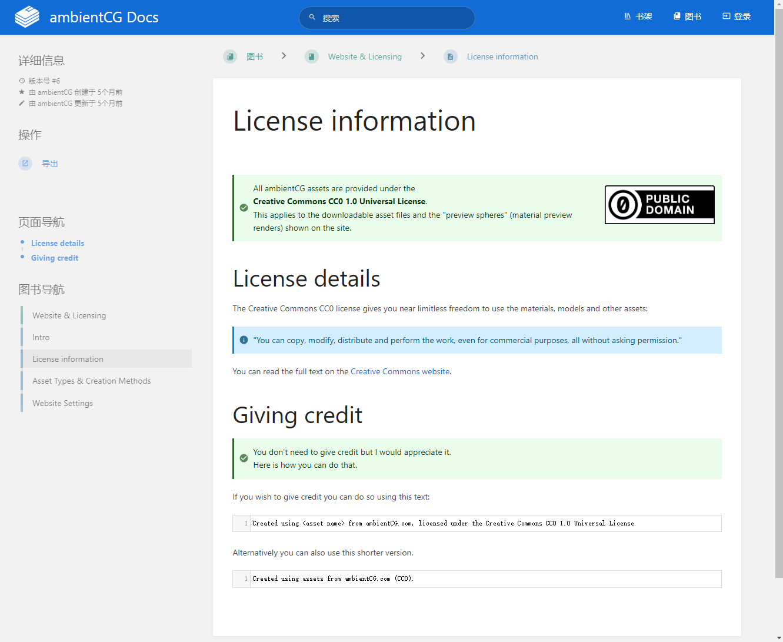Jump to Giving credit in page navigation

pos(55,258)
